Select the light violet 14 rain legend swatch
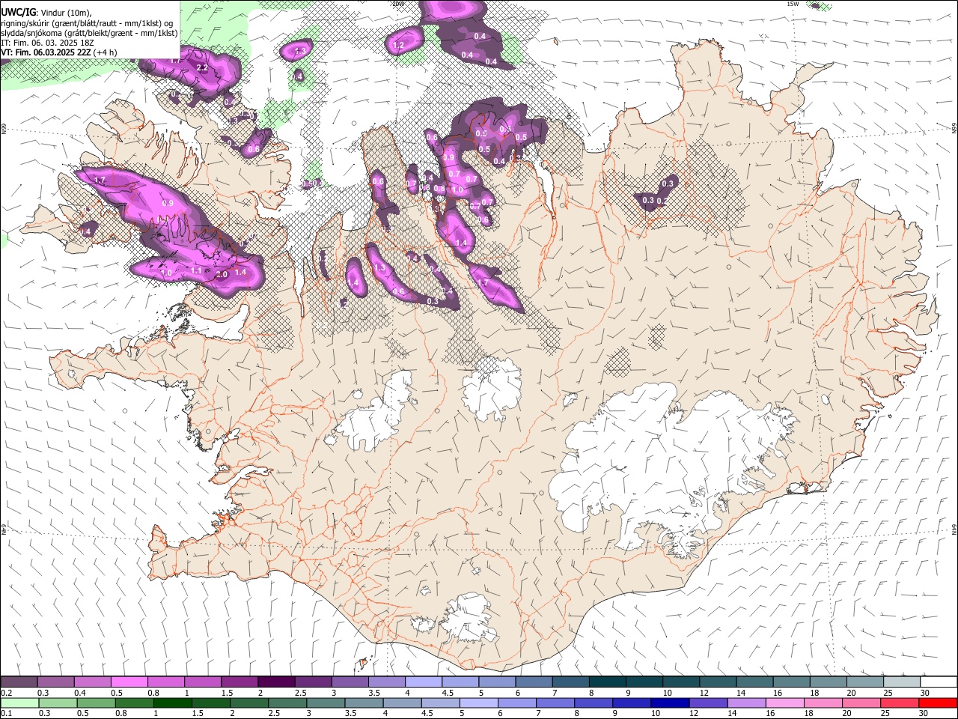This screenshot has height=719, width=958. [x=747, y=703]
